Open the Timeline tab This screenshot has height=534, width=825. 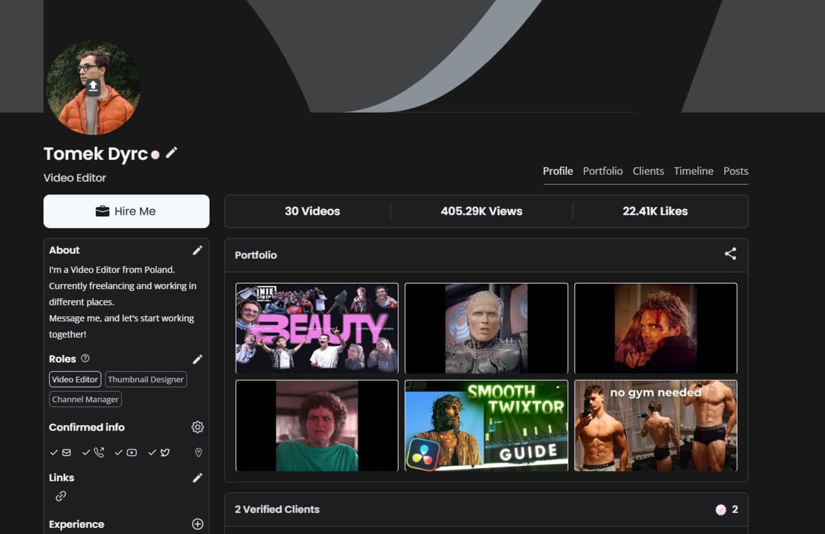coord(694,171)
